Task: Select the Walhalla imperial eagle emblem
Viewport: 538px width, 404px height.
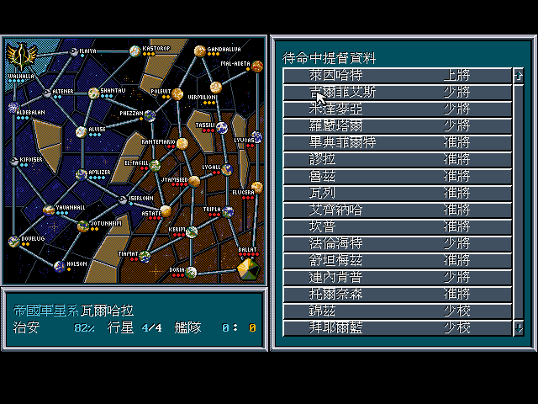Action: [x=21, y=56]
